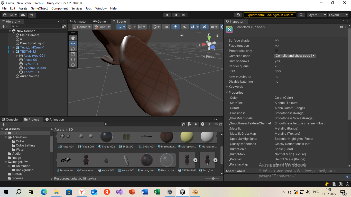
Task: Open the EM account dropdown
Action: click(10, 15)
